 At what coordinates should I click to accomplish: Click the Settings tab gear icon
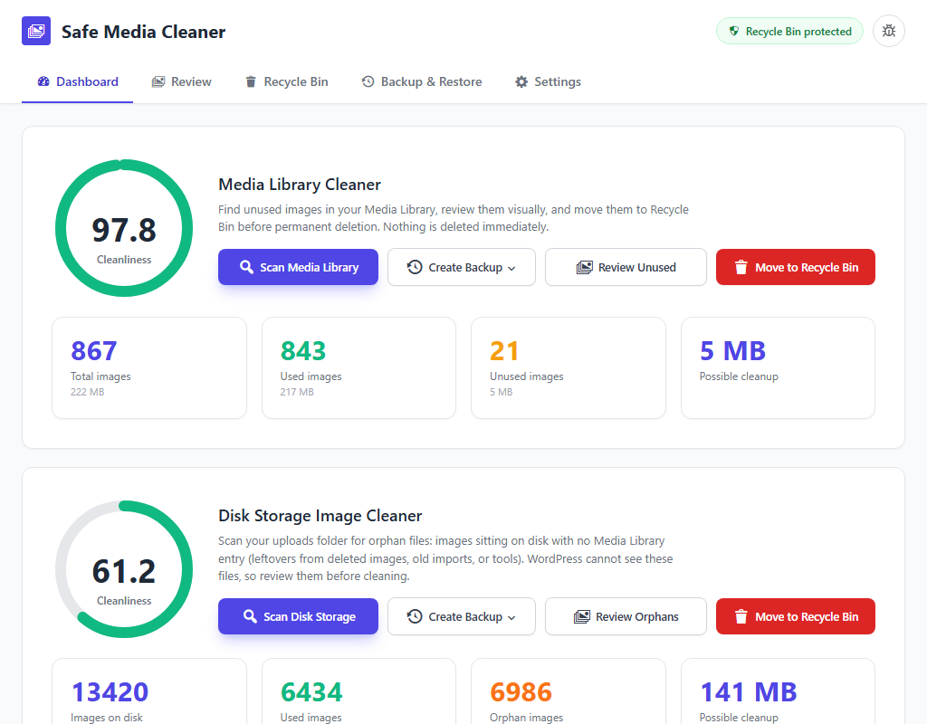click(521, 81)
